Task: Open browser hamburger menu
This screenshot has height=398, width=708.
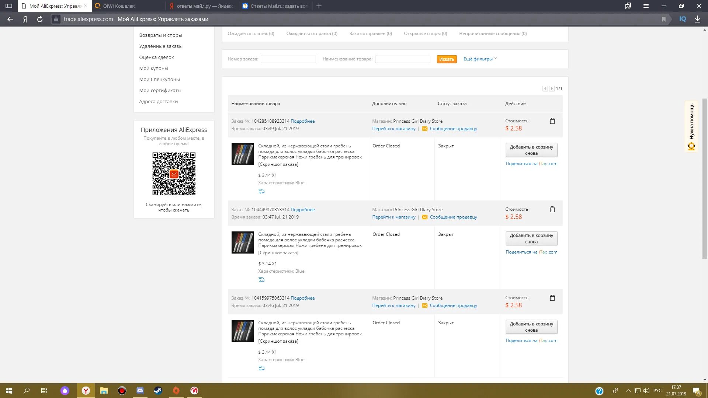Action: (x=646, y=6)
